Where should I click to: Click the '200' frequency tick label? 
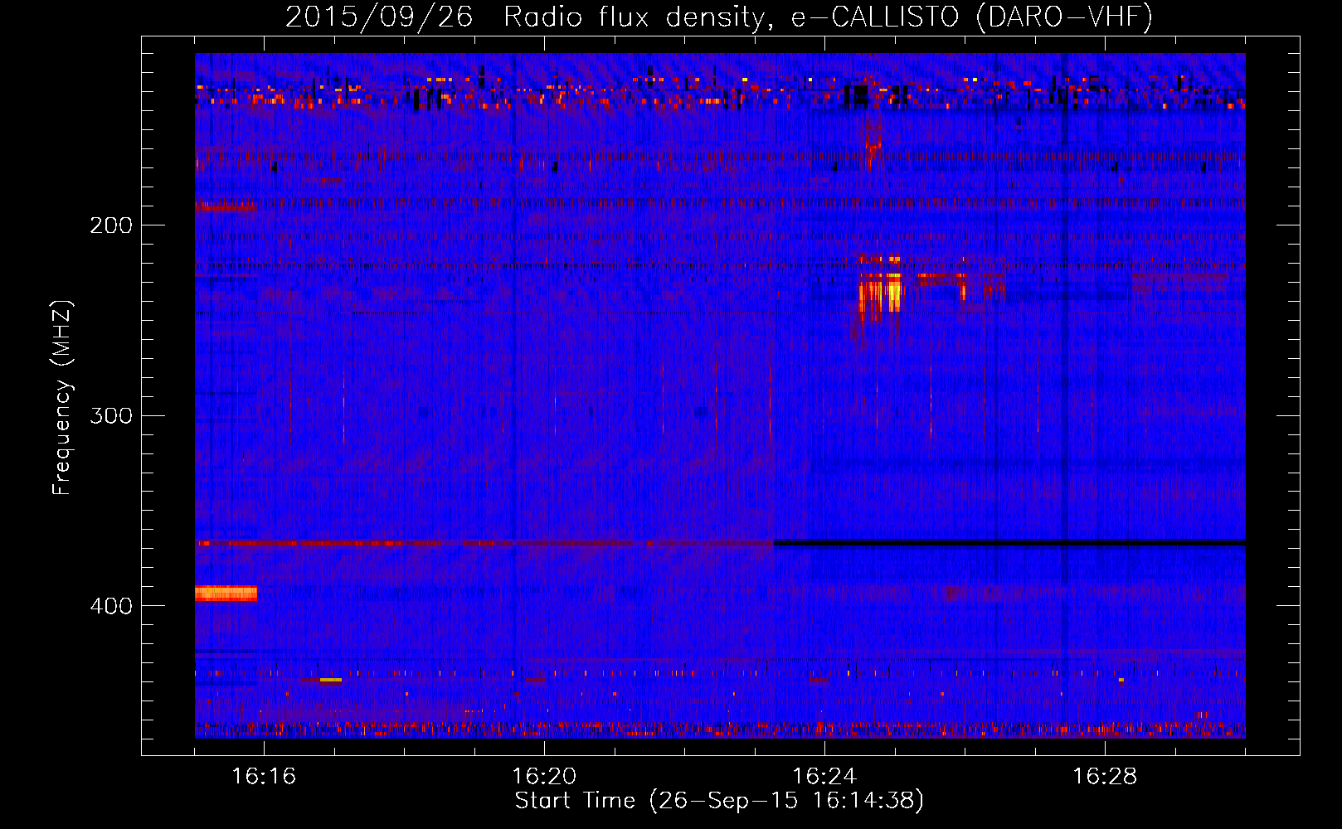point(111,225)
